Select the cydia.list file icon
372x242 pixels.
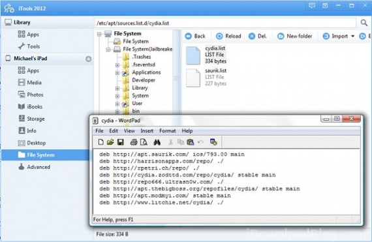(x=193, y=55)
